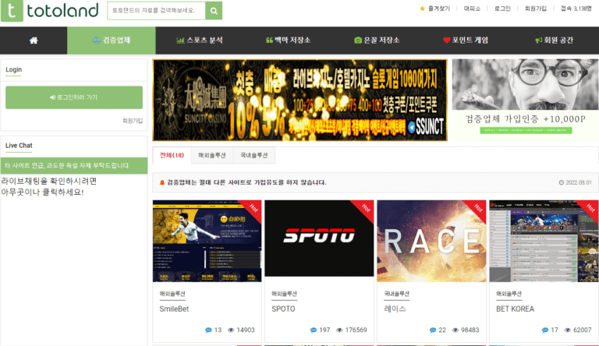Open the SmileBet thumbnail image
Viewport: 599px width, 346px height.
[207, 241]
